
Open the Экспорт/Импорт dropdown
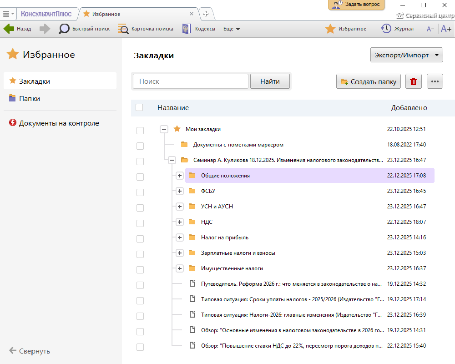point(407,56)
